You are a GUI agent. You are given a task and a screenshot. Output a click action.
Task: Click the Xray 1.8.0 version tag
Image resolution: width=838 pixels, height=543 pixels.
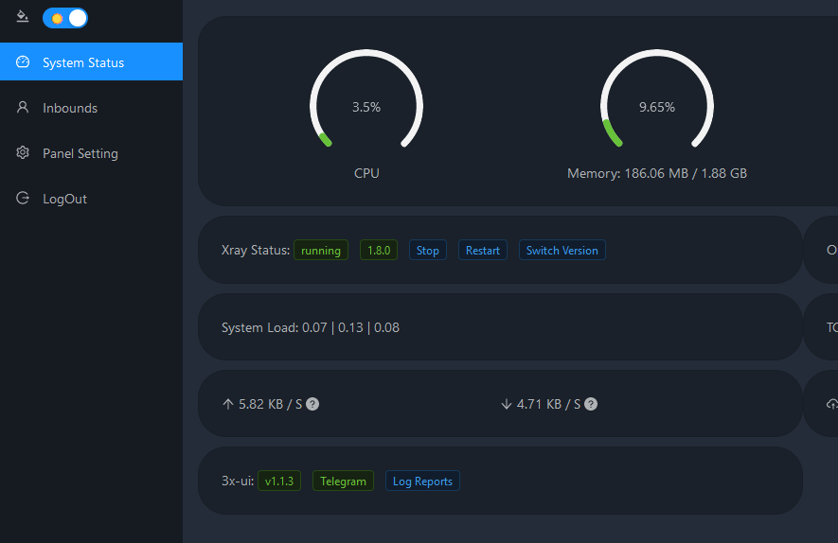coord(379,251)
